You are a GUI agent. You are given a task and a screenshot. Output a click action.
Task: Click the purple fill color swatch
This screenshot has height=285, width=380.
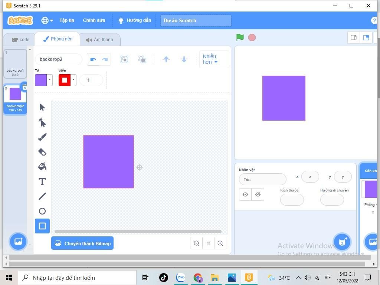tap(41, 80)
